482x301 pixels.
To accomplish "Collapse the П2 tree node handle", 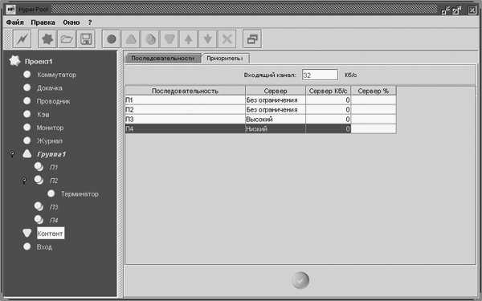I will [24, 181].
